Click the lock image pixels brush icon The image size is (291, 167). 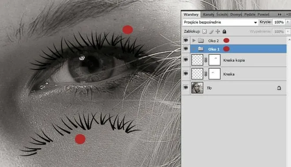pos(211,32)
